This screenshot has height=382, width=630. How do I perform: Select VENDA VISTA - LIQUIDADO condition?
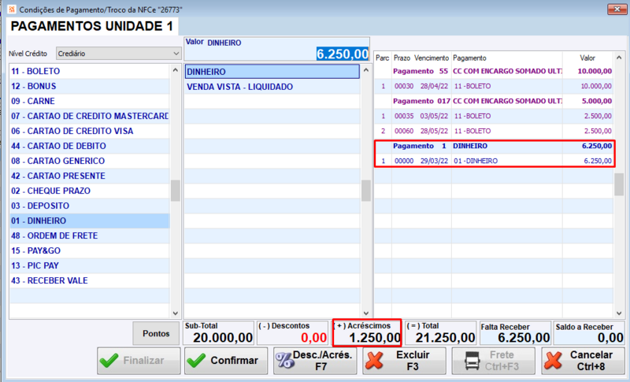pos(272,87)
